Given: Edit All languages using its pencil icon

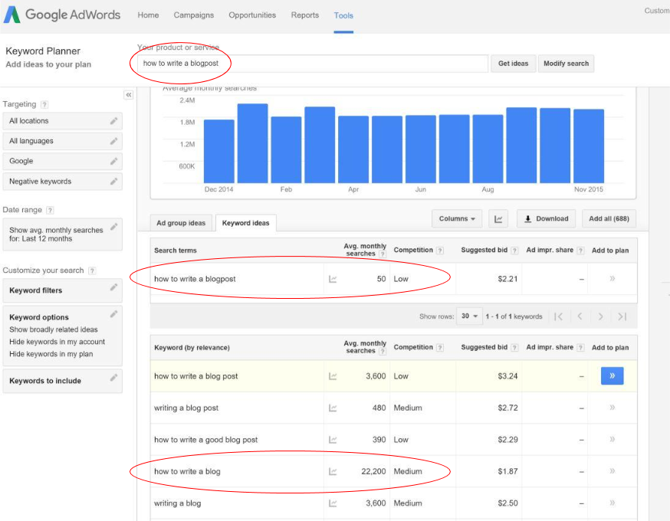Looking at the screenshot, I should [113, 141].
